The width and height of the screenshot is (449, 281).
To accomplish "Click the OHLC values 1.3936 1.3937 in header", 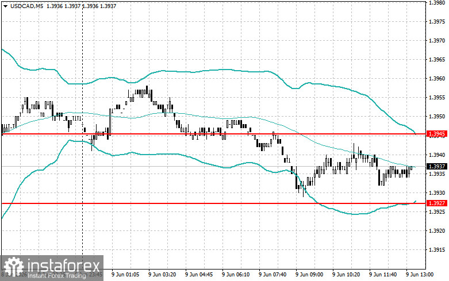I will coord(63,6).
